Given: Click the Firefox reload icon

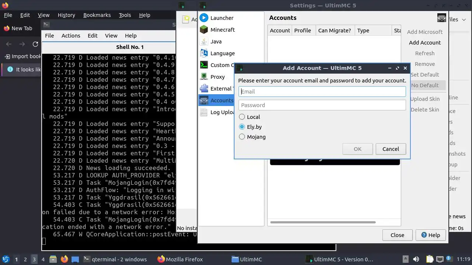Looking at the screenshot, I should [35, 44].
